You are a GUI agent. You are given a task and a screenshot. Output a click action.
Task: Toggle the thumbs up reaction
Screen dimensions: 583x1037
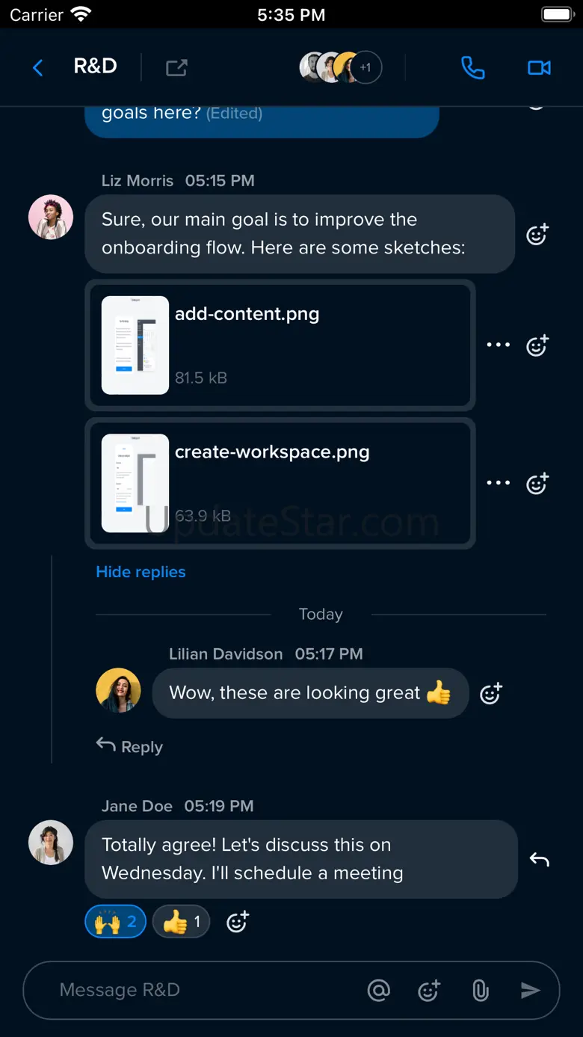(181, 922)
